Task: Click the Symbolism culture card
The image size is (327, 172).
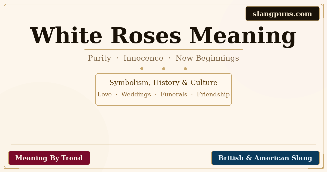Action: coord(163,89)
